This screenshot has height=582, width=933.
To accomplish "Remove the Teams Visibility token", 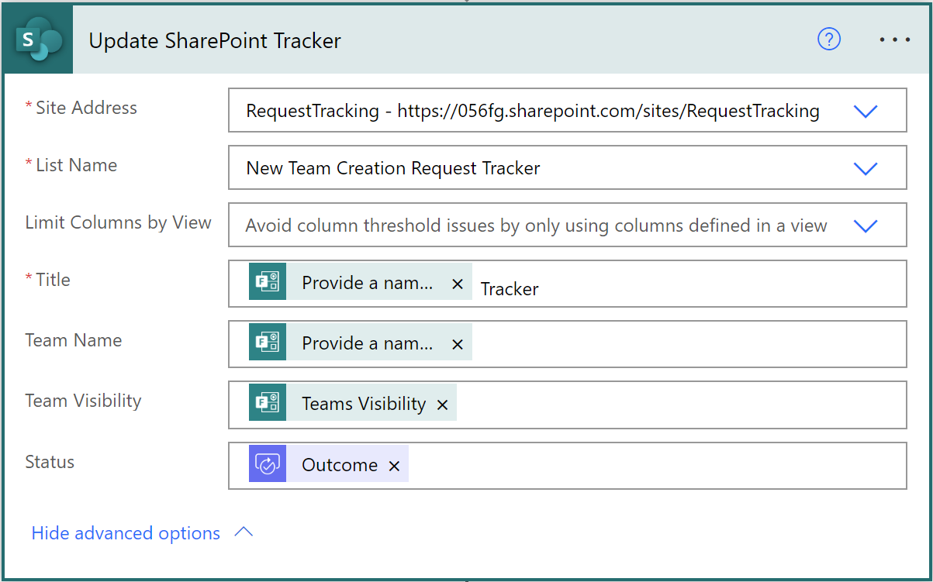I will [442, 405].
